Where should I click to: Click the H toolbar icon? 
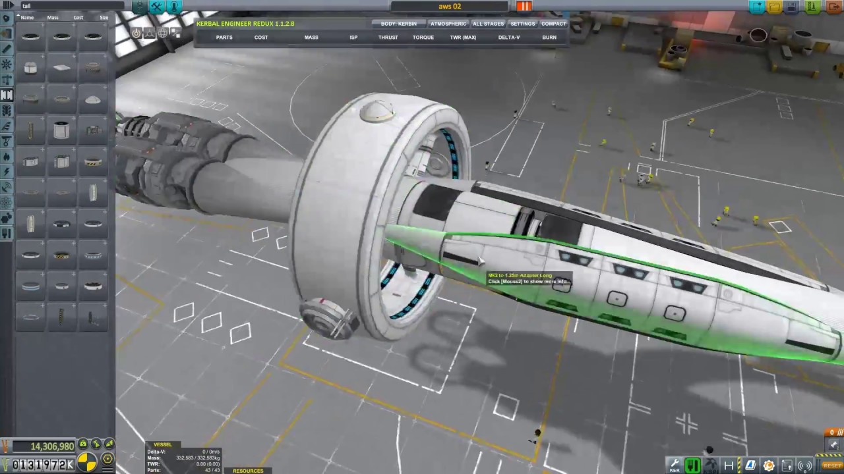click(x=729, y=465)
